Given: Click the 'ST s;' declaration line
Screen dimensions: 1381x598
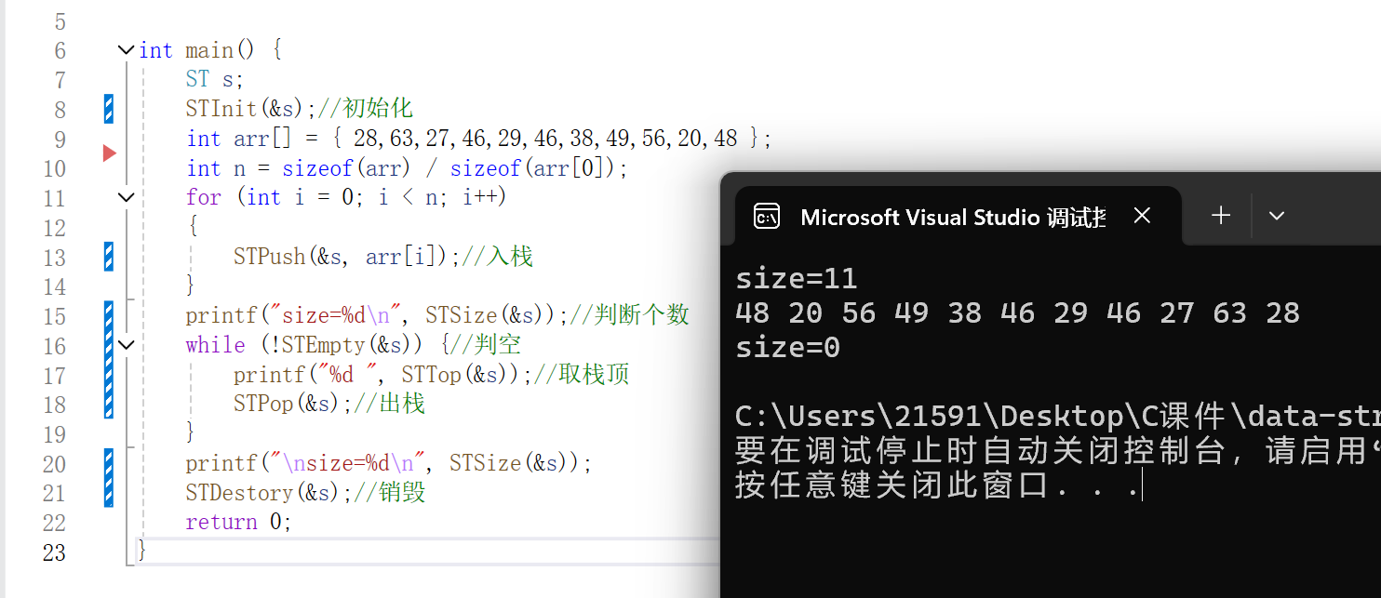Looking at the screenshot, I should [x=214, y=80].
